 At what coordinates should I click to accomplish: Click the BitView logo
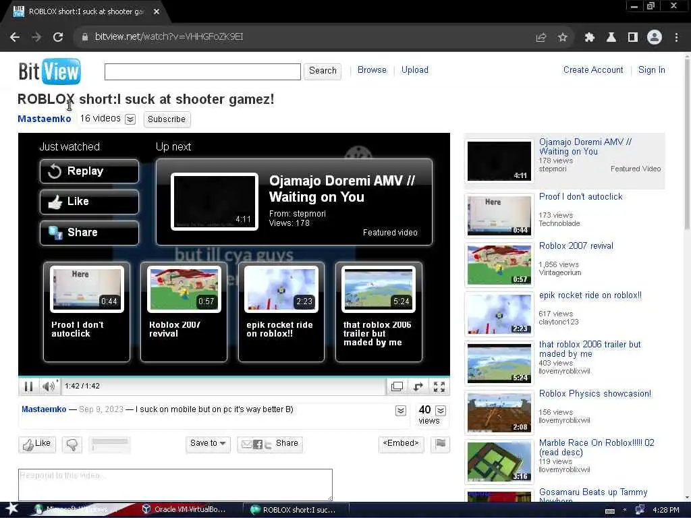click(x=49, y=71)
